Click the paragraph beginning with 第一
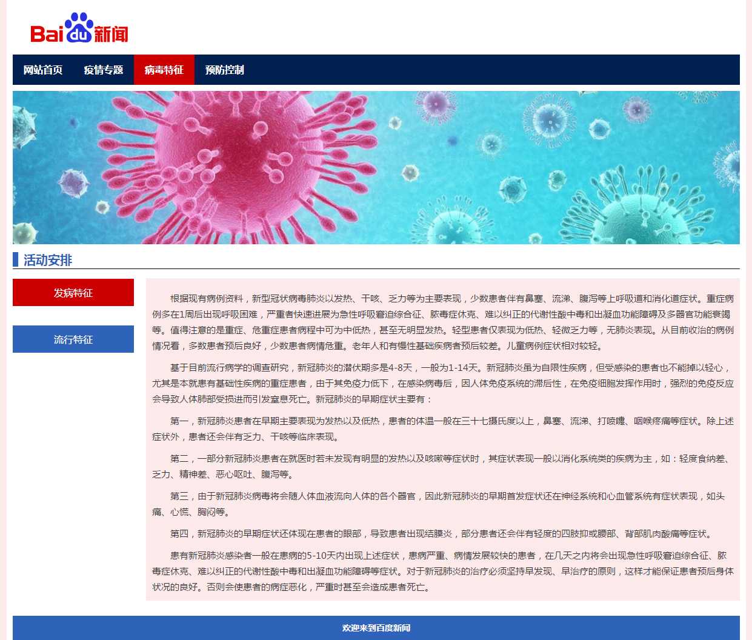 [442, 428]
